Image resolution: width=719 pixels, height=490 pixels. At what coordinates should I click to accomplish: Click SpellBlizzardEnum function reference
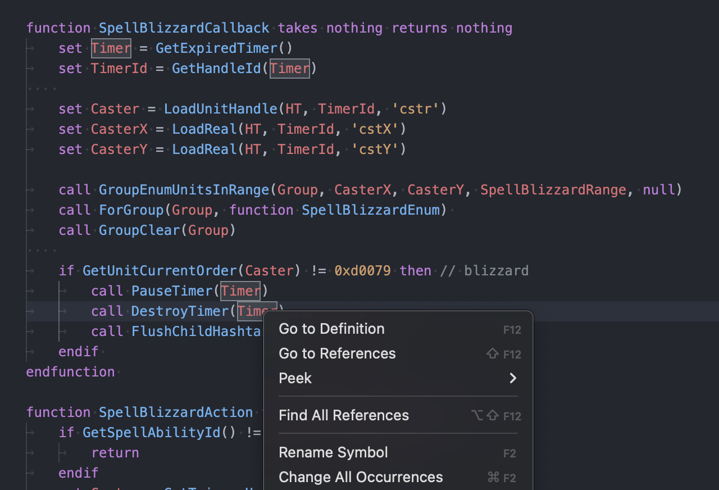point(370,210)
